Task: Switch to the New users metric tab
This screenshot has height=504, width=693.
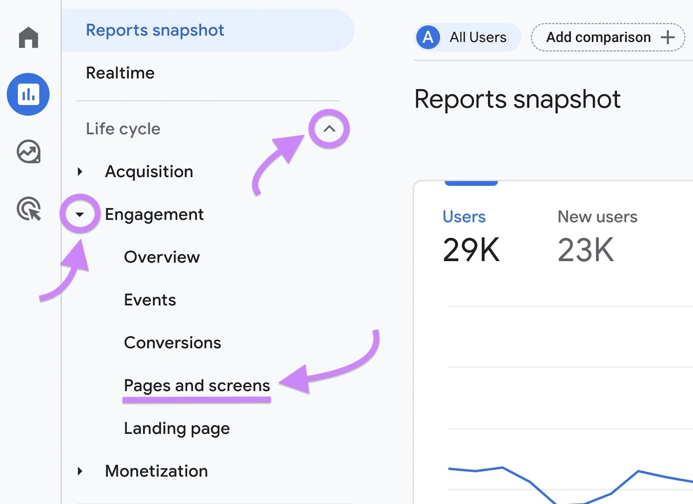Action: (598, 217)
